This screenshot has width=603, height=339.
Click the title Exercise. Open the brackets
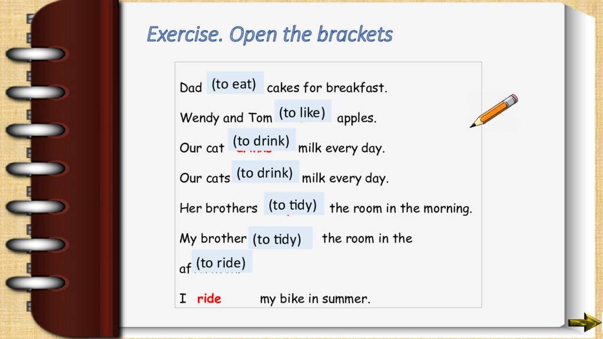click(270, 35)
